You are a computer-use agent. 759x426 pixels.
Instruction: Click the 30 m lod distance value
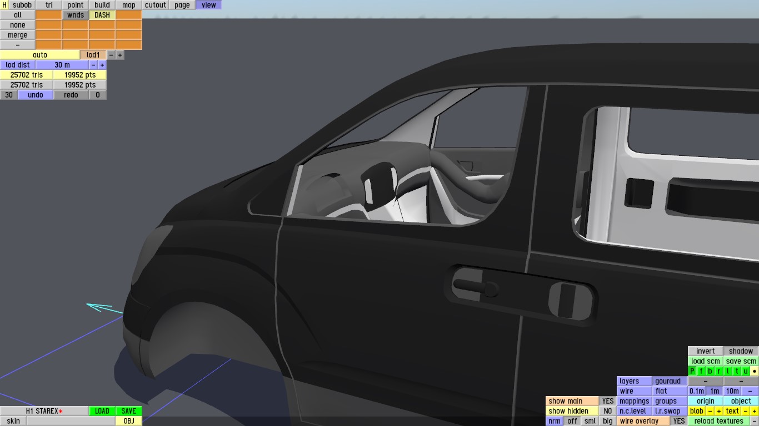pyautogui.click(x=62, y=65)
